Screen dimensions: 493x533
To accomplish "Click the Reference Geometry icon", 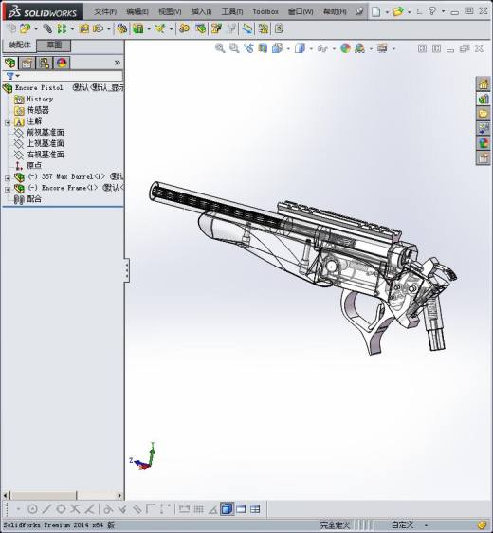I will coord(159,28).
